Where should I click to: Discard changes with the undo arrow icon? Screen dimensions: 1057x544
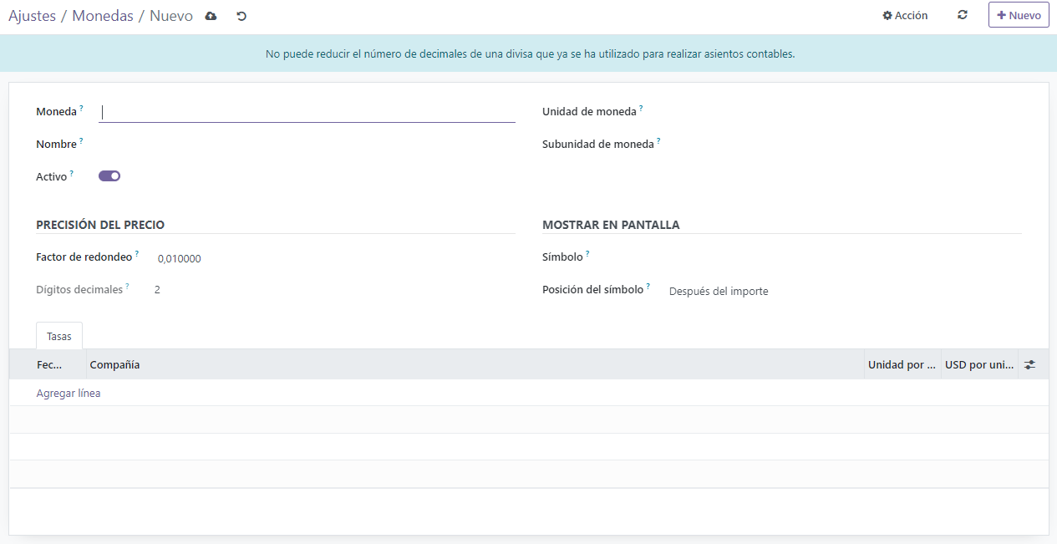[241, 14]
